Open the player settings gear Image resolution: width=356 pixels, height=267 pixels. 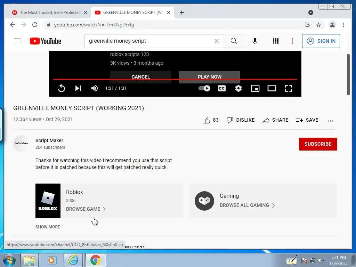[238, 88]
